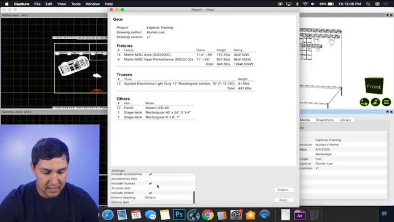The image size is (394, 222).
Task: Click the Export... button
Action: click(284, 190)
